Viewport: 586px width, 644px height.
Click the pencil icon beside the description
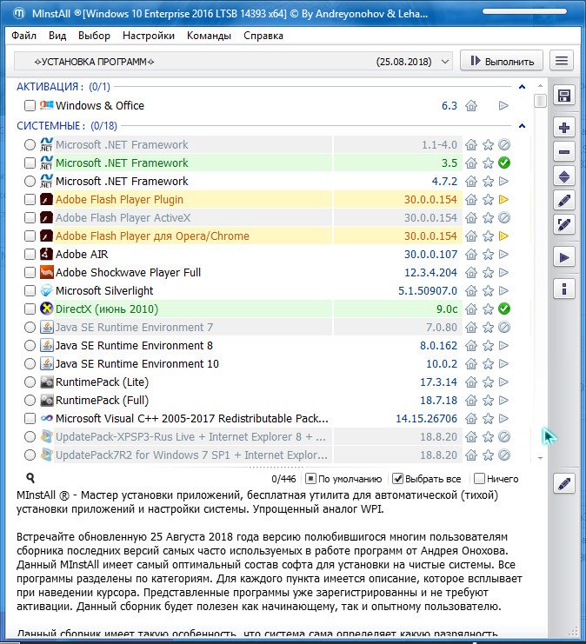[563, 484]
